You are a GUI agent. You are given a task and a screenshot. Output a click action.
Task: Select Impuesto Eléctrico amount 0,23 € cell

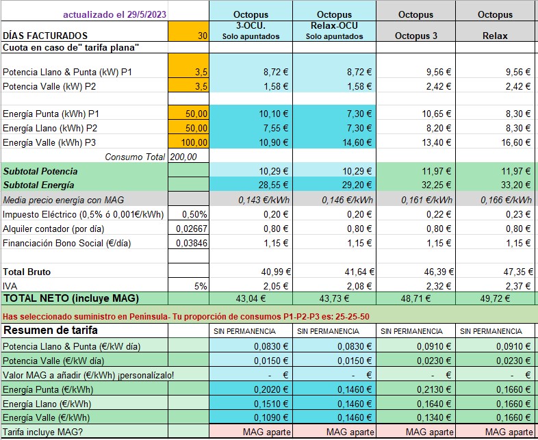point(495,213)
